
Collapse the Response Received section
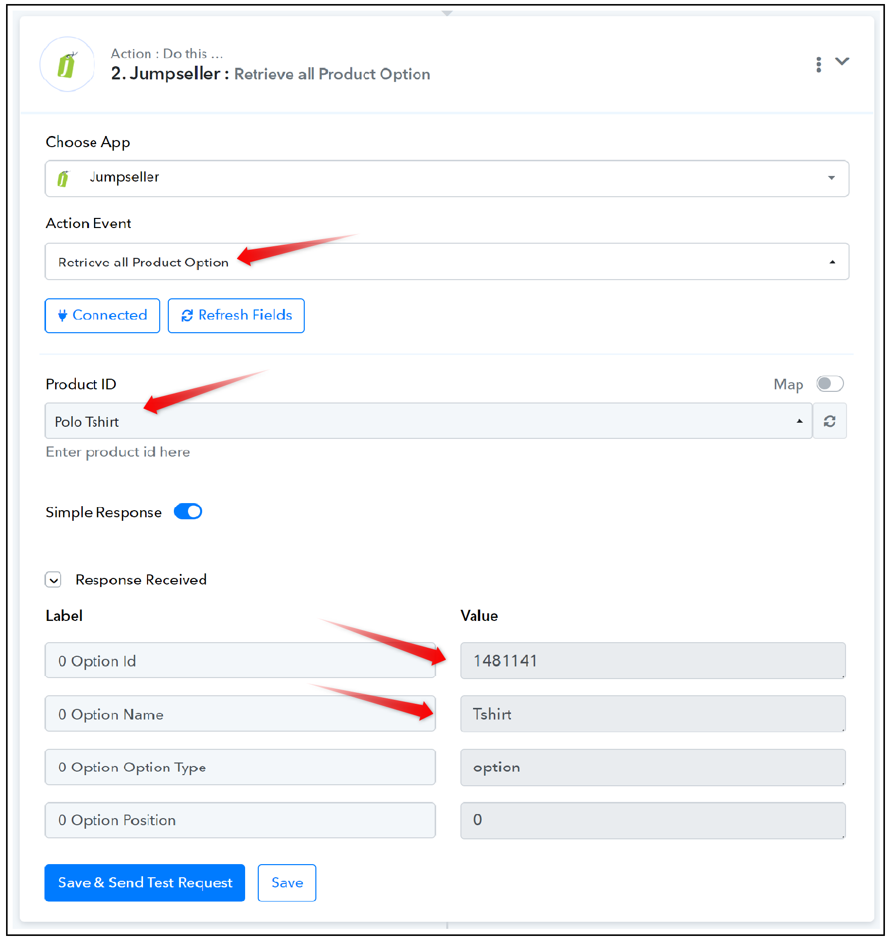point(53,579)
